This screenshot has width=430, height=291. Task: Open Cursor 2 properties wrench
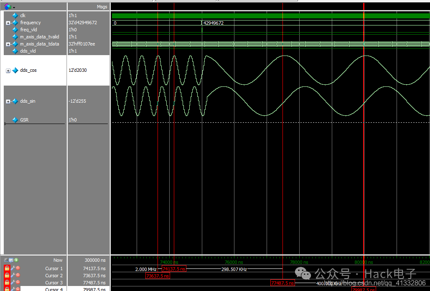click(x=13, y=276)
